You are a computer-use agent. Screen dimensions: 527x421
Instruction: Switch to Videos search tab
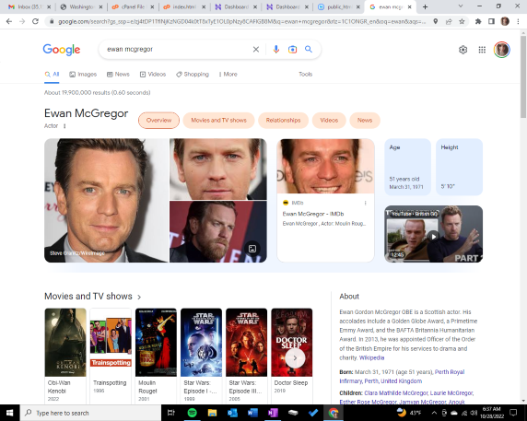[x=153, y=75]
